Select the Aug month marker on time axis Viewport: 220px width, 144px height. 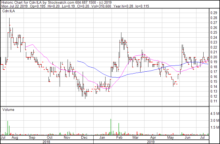point(15,138)
